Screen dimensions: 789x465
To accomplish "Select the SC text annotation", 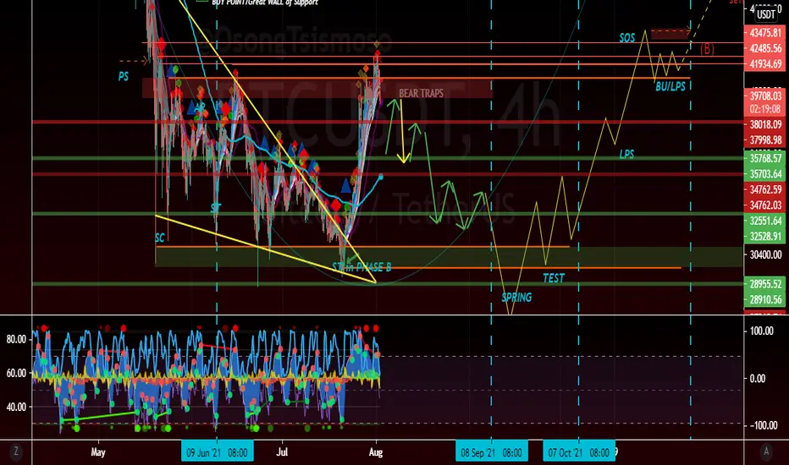I will (x=159, y=238).
